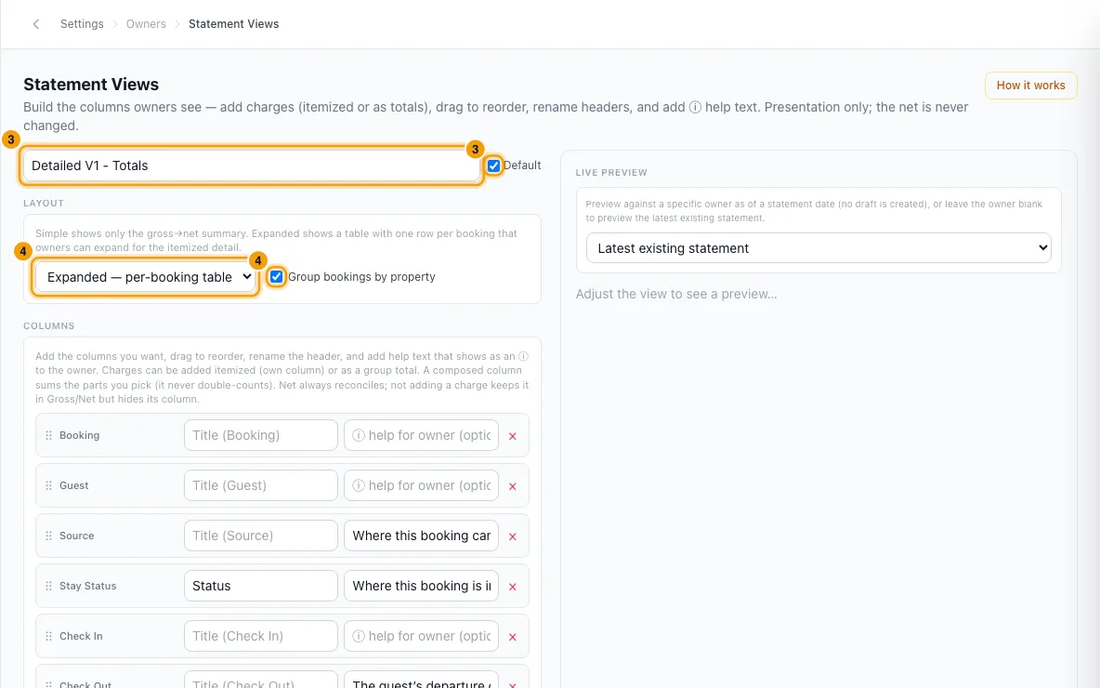1100x688 pixels.
Task: Edit the Stay Status title field reading Status
Action: coord(261,586)
